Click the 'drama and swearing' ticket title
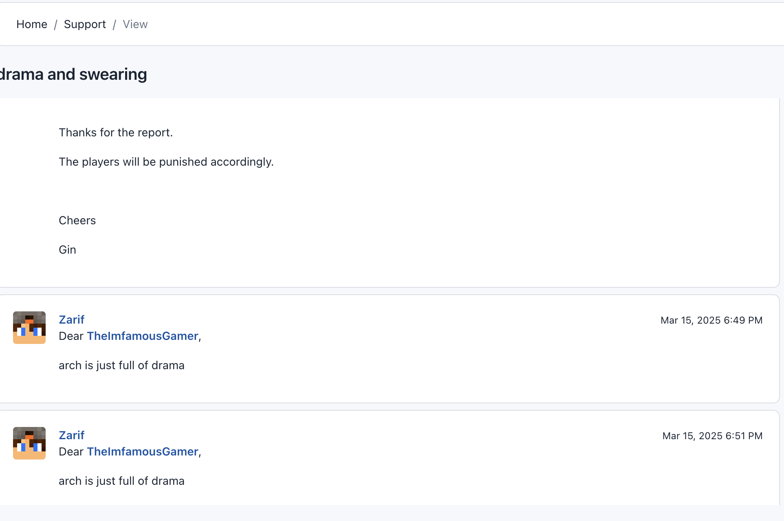The height and width of the screenshot is (521, 784). (73, 74)
